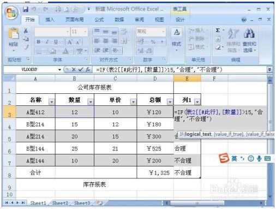
Task: Switch to the 公式 ribbon tab
Action: pyautogui.click(x=99, y=20)
